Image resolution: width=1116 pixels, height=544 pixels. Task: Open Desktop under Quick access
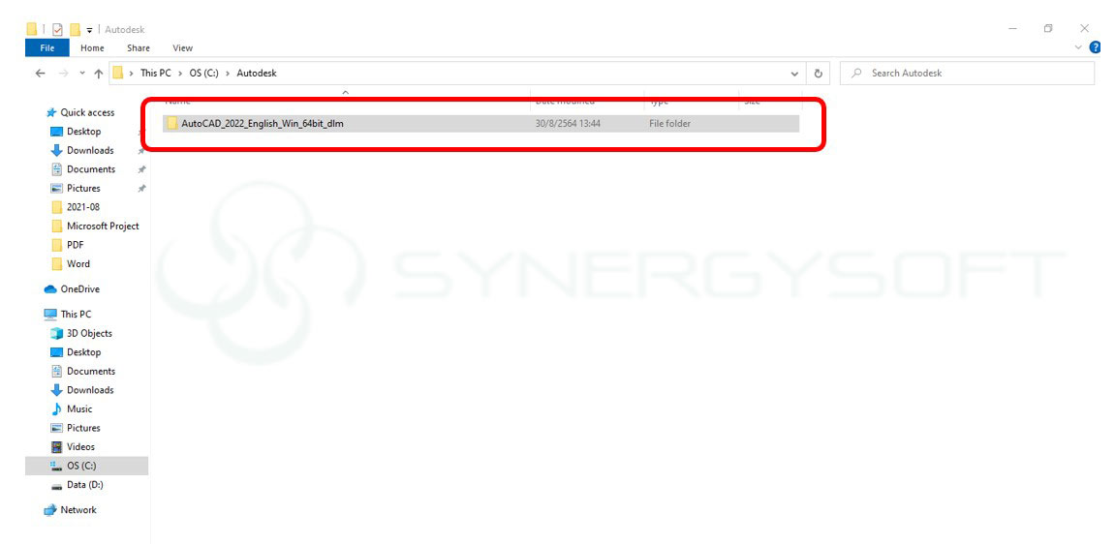coord(84,132)
